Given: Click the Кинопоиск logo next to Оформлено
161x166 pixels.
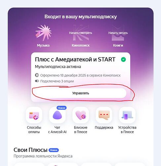Looking at the screenshot, I should (x=37, y=75).
